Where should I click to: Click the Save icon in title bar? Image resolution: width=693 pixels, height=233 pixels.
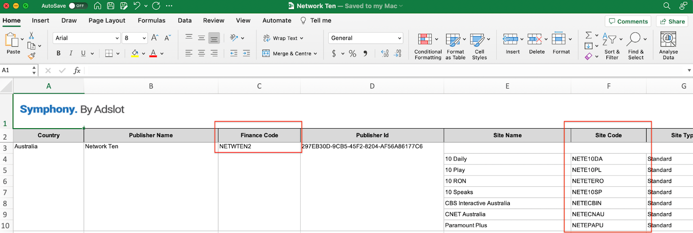coord(111,6)
